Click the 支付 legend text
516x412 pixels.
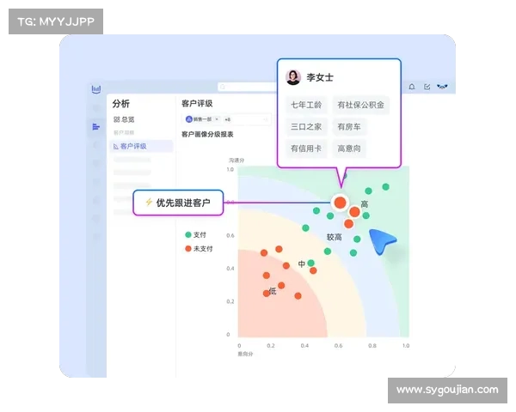200,235
